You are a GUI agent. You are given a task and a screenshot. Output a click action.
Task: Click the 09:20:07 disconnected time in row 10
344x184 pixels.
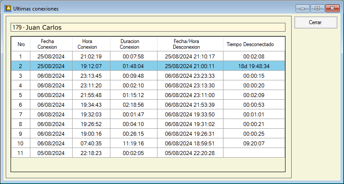click(x=253, y=143)
